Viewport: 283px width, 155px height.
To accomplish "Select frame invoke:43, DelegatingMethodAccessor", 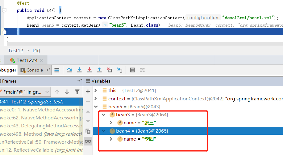I will point(41,126).
